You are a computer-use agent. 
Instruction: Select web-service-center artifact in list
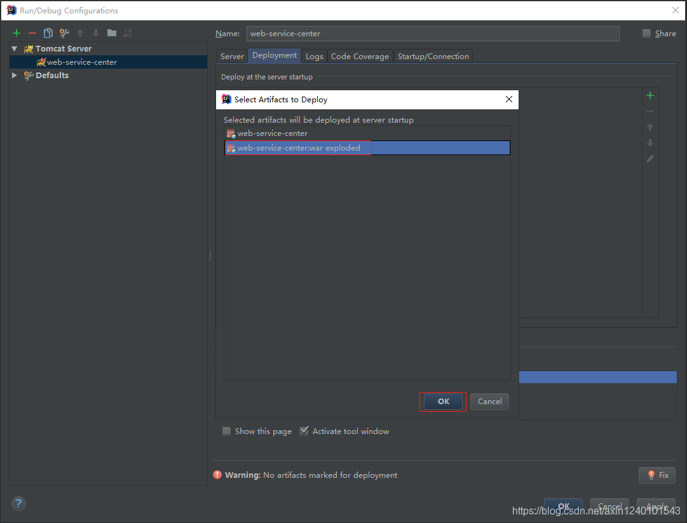pos(367,133)
